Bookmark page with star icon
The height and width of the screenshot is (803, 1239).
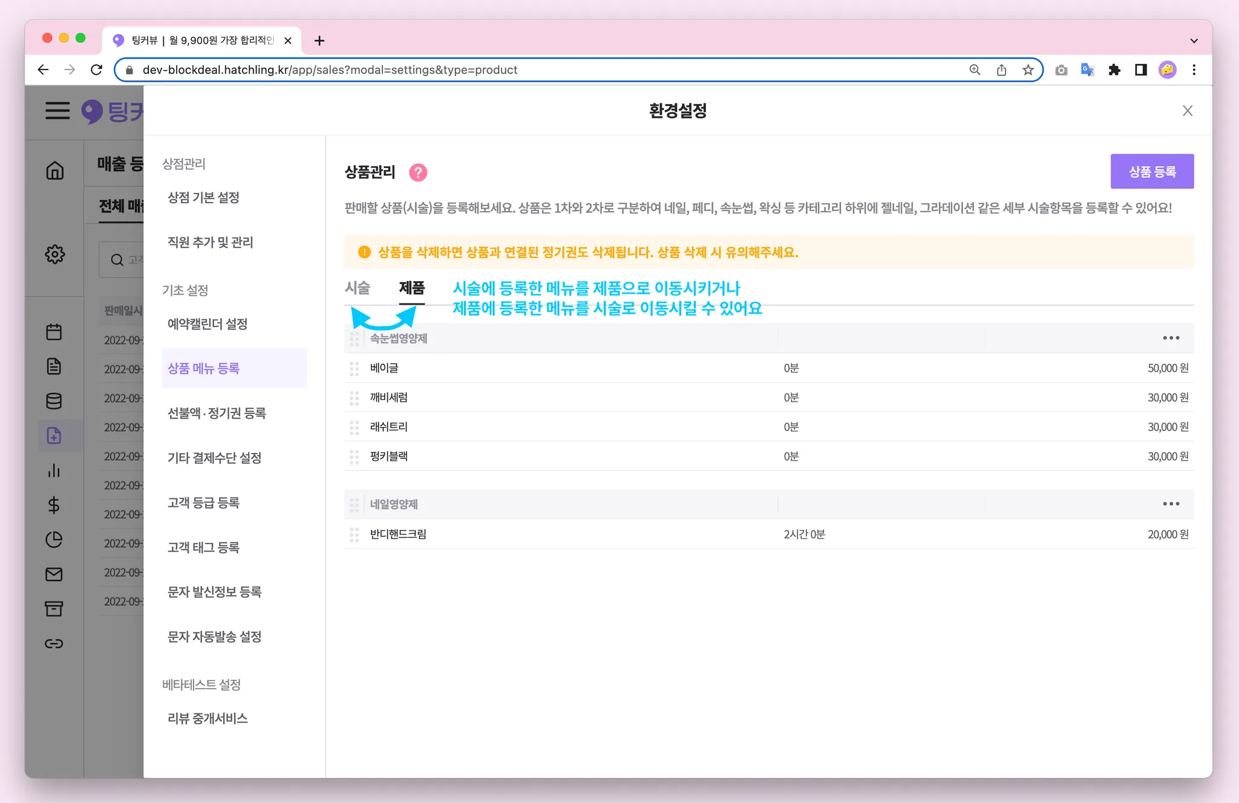coord(1028,70)
